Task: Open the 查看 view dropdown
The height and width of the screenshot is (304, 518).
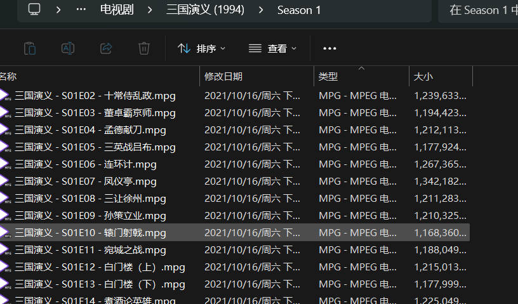Action: [x=272, y=49]
